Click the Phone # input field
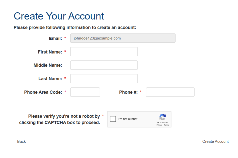The width and height of the screenshot is (238, 158). [x=170, y=92]
